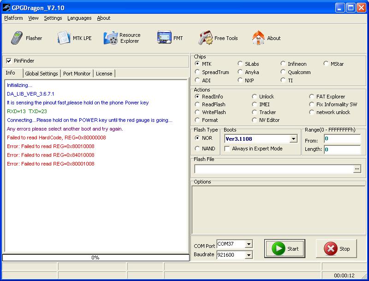Click the RXD=13 TXD=23 log line
369x281 pixels.
(x=27, y=111)
